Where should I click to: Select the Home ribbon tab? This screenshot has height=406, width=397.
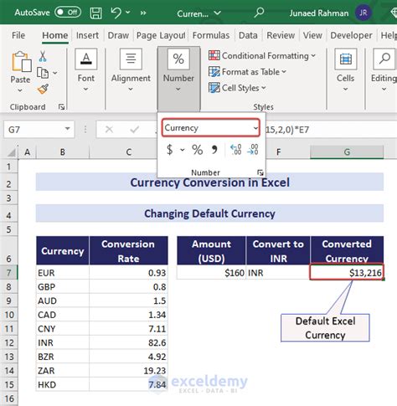click(55, 35)
